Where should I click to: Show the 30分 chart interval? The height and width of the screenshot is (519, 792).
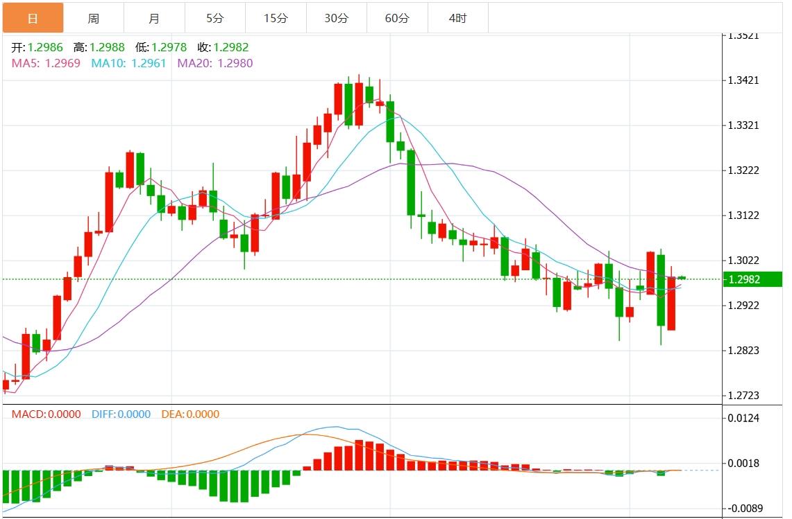click(x=337, y=18)
